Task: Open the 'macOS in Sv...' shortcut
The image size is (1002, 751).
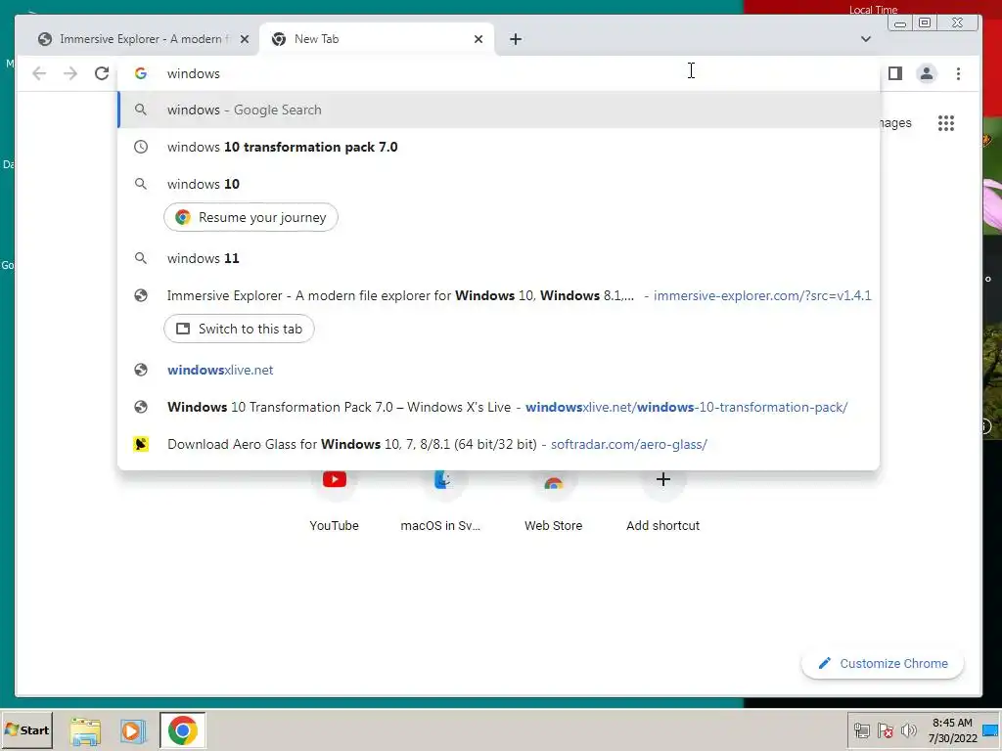Action: pyautogui.click(x=440, y=501)
